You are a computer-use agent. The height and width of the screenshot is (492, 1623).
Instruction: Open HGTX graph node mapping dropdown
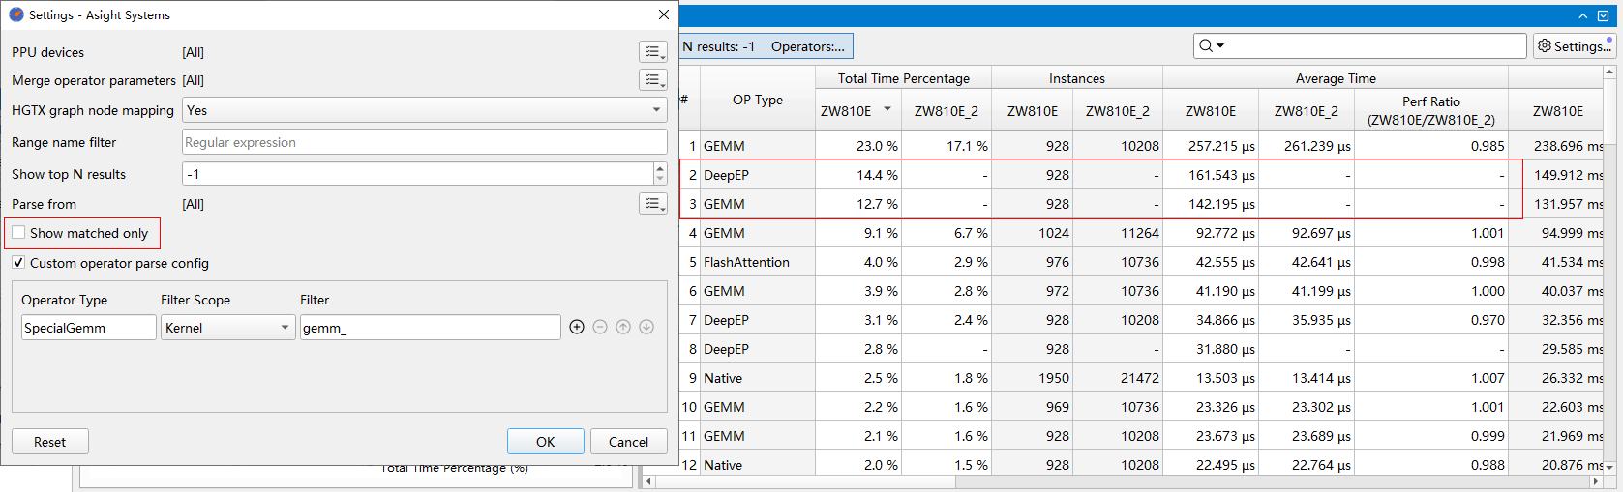425,110
